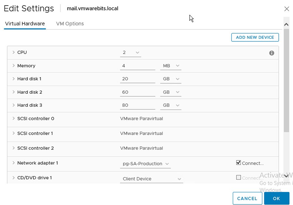This screenshot has width=293, height=205.
Task: Expand the CPU settings row
Action: tap(13, 52)
